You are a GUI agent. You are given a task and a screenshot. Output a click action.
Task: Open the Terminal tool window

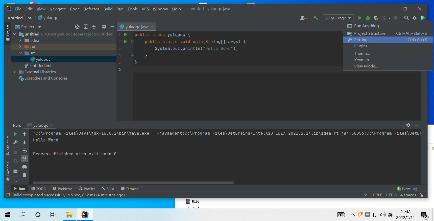click(x=130, y=189)
